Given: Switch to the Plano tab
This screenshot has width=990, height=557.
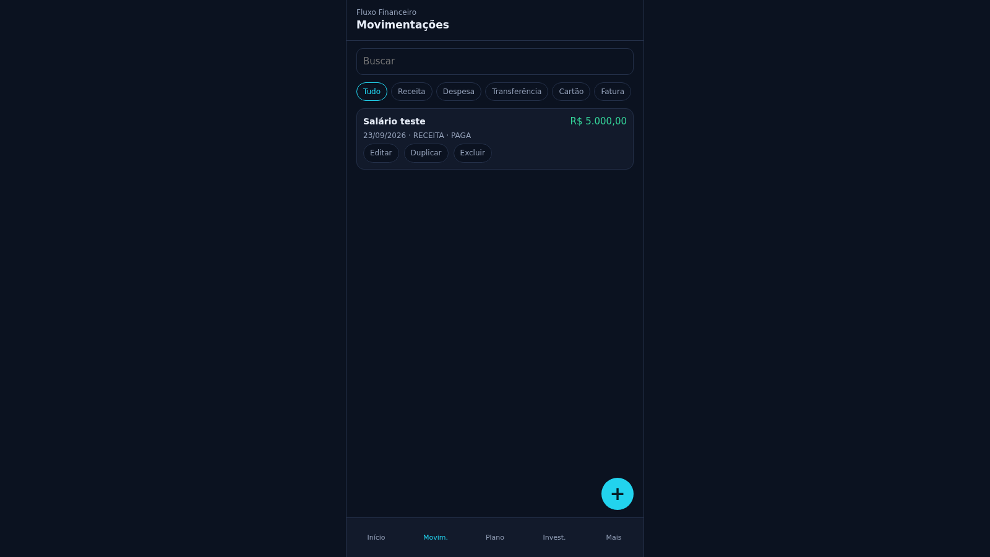Looking at the screenshot, I should tap(495, 537).
